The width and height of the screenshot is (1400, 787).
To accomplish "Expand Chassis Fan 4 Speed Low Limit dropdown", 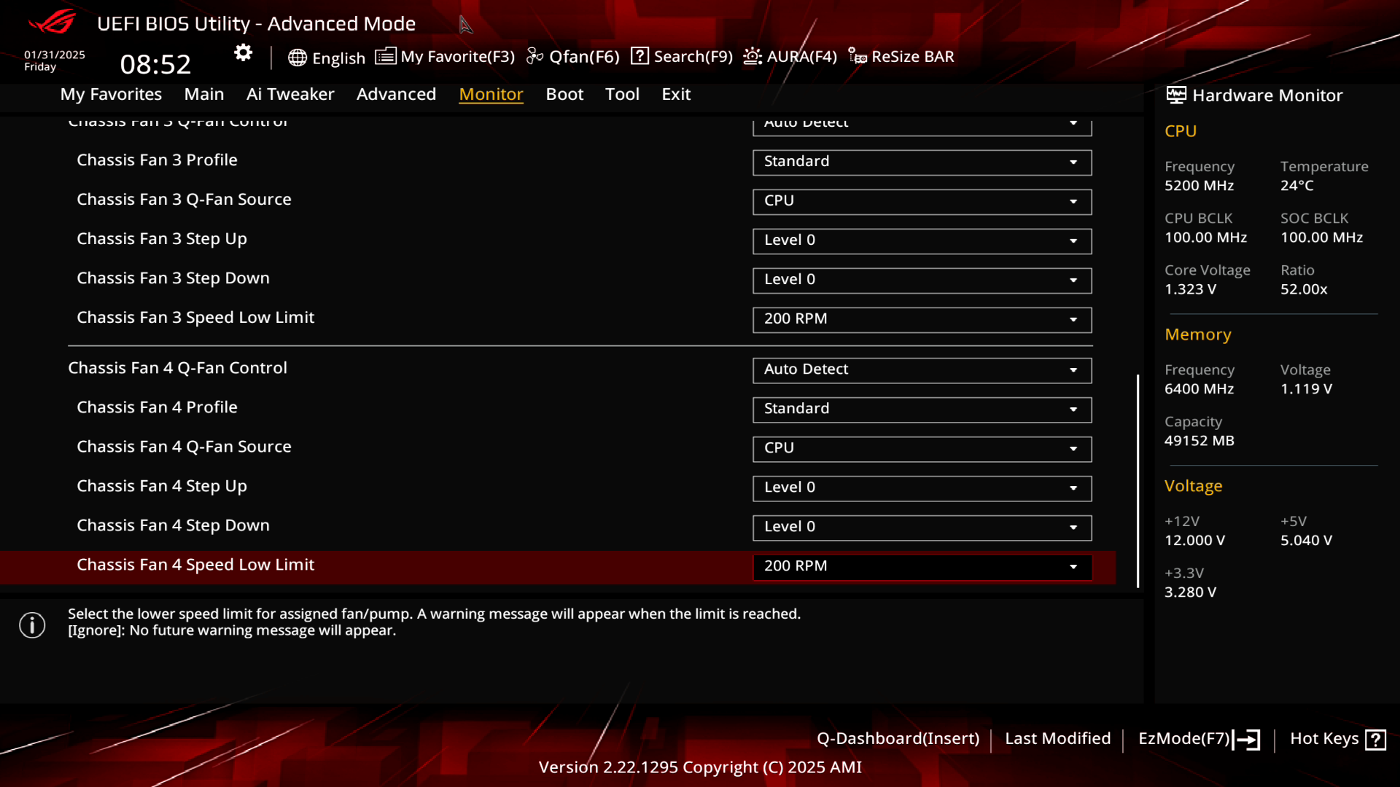I will [x=1074, y=565].
